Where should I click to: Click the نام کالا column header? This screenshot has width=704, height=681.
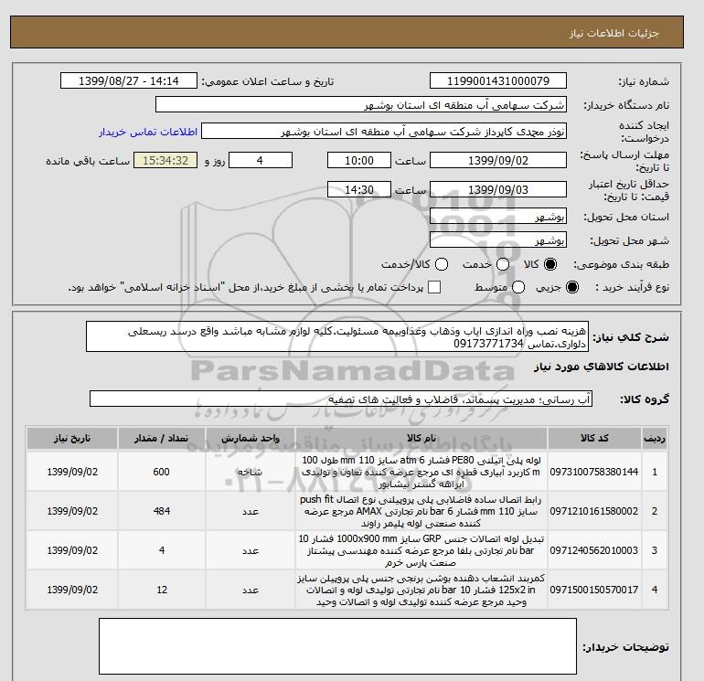click(421, 438)
